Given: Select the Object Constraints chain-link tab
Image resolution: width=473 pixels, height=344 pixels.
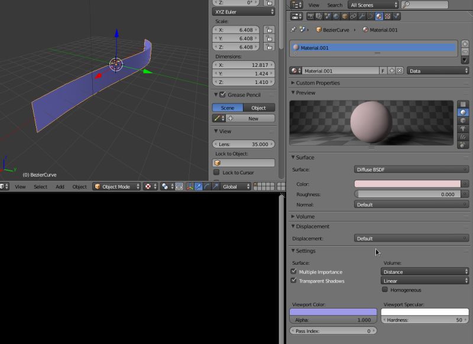Looking at the screenshot, I should click(353, 18).
